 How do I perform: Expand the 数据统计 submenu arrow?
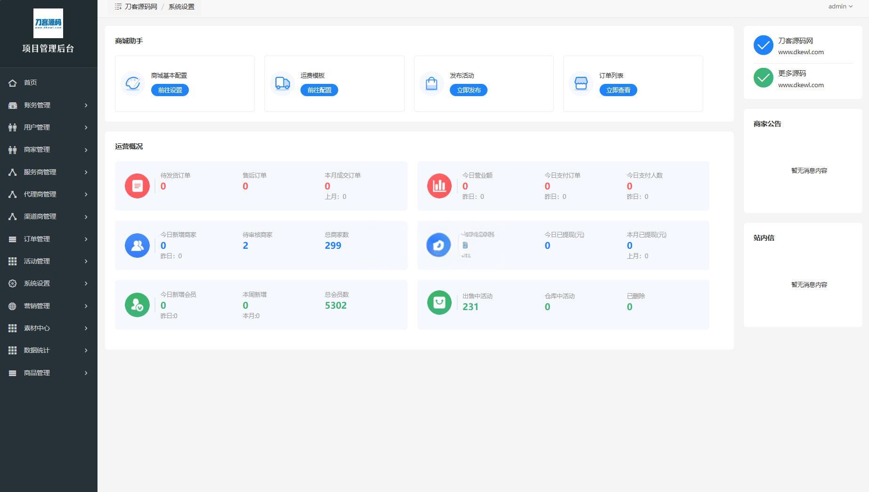tap(86, 350)
